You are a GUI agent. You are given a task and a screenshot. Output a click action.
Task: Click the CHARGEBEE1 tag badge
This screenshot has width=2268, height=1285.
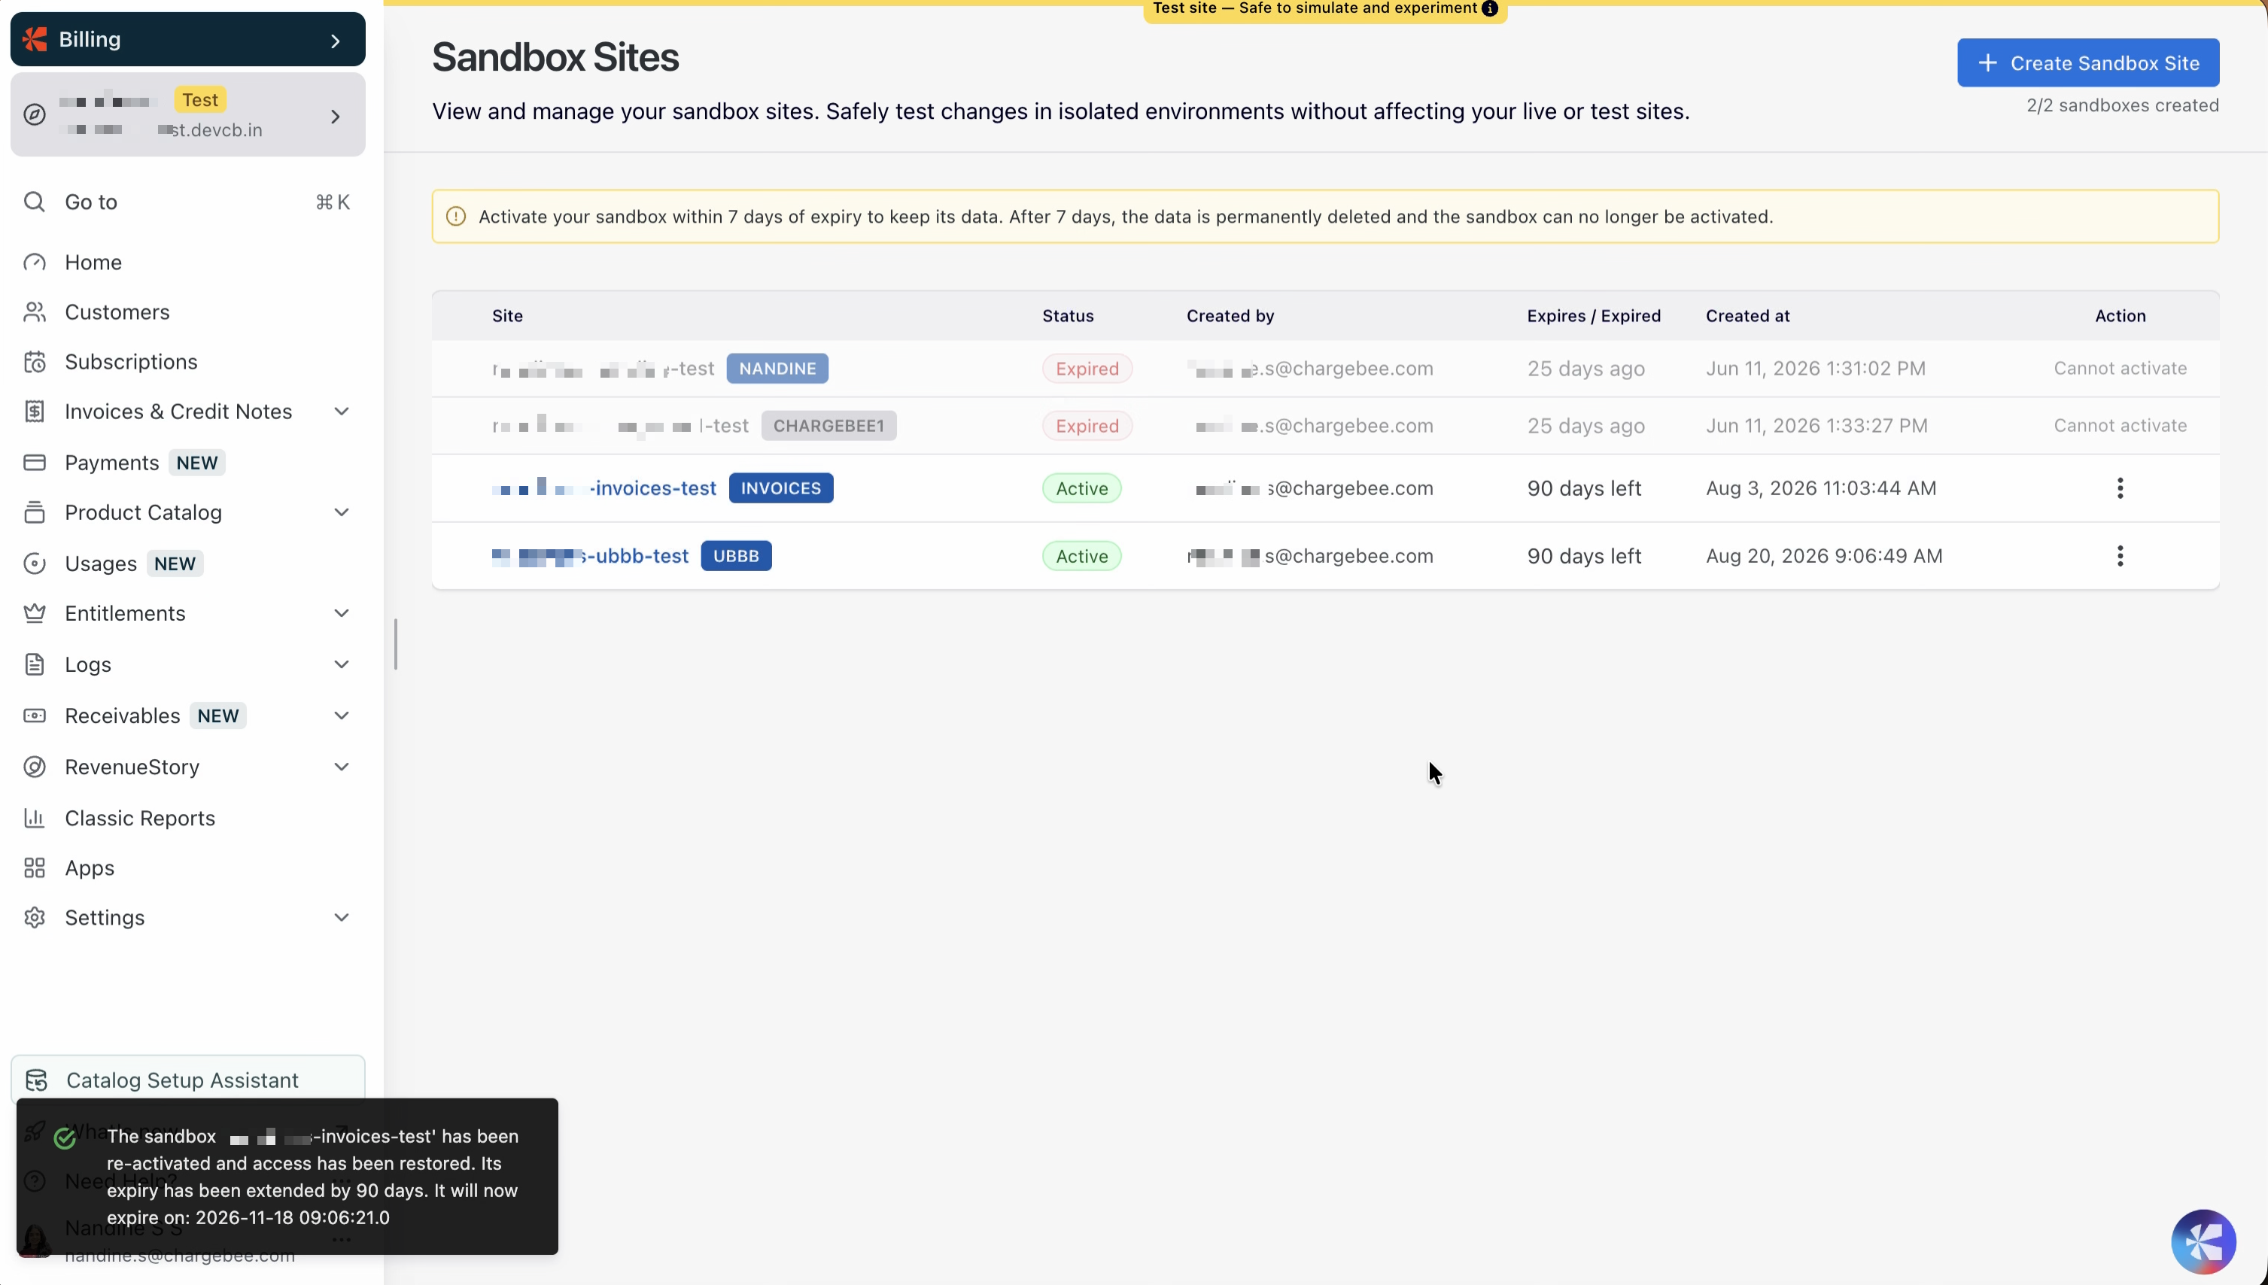pyautogui.click(x=828, y=425)
